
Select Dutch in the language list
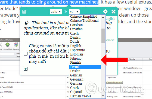(x=85, y=42)
